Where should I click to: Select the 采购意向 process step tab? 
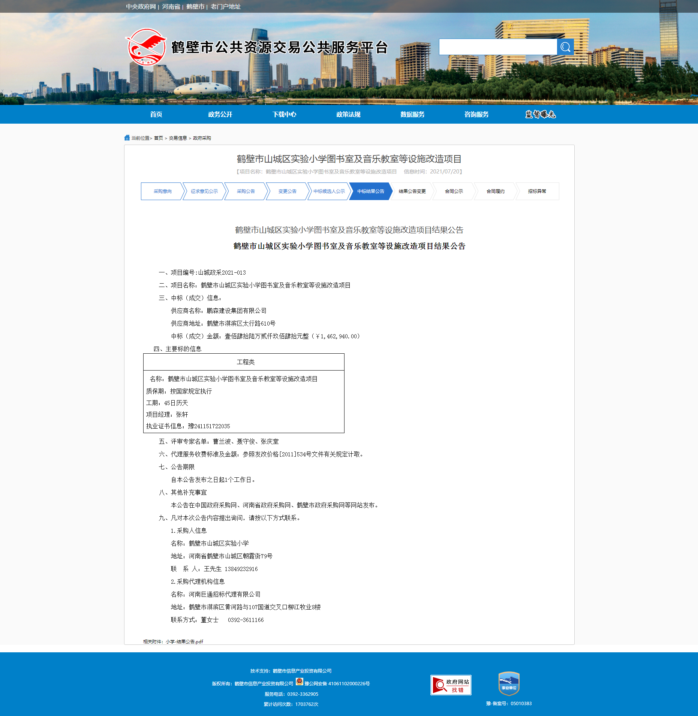click(x=162, y=191)
